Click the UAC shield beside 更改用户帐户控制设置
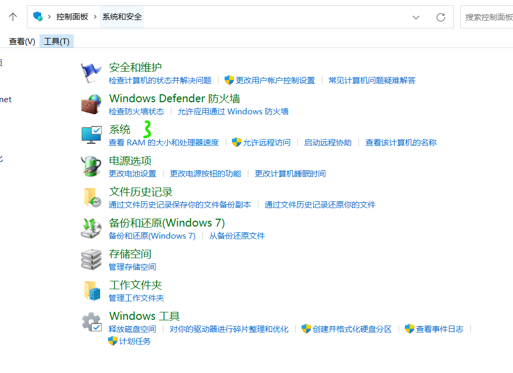Viewport: 513px width, 373px height. 229,80
